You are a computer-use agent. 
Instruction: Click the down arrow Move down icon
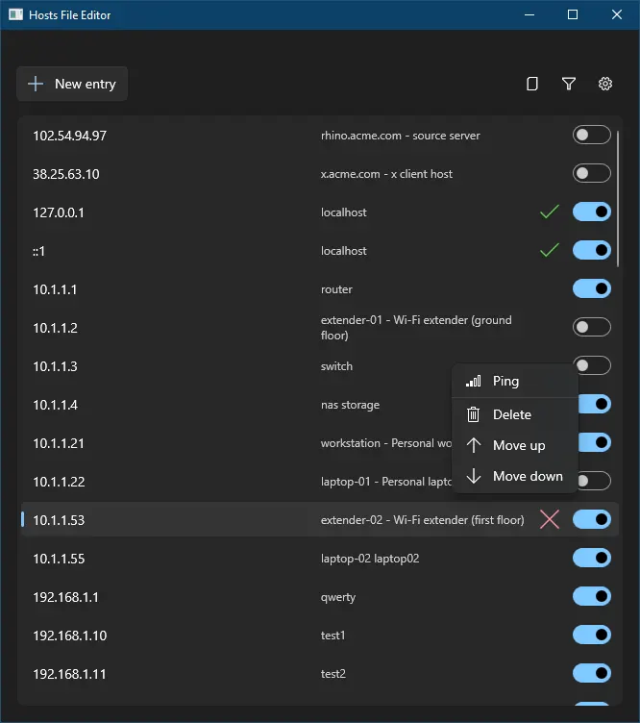pos(473,476)
